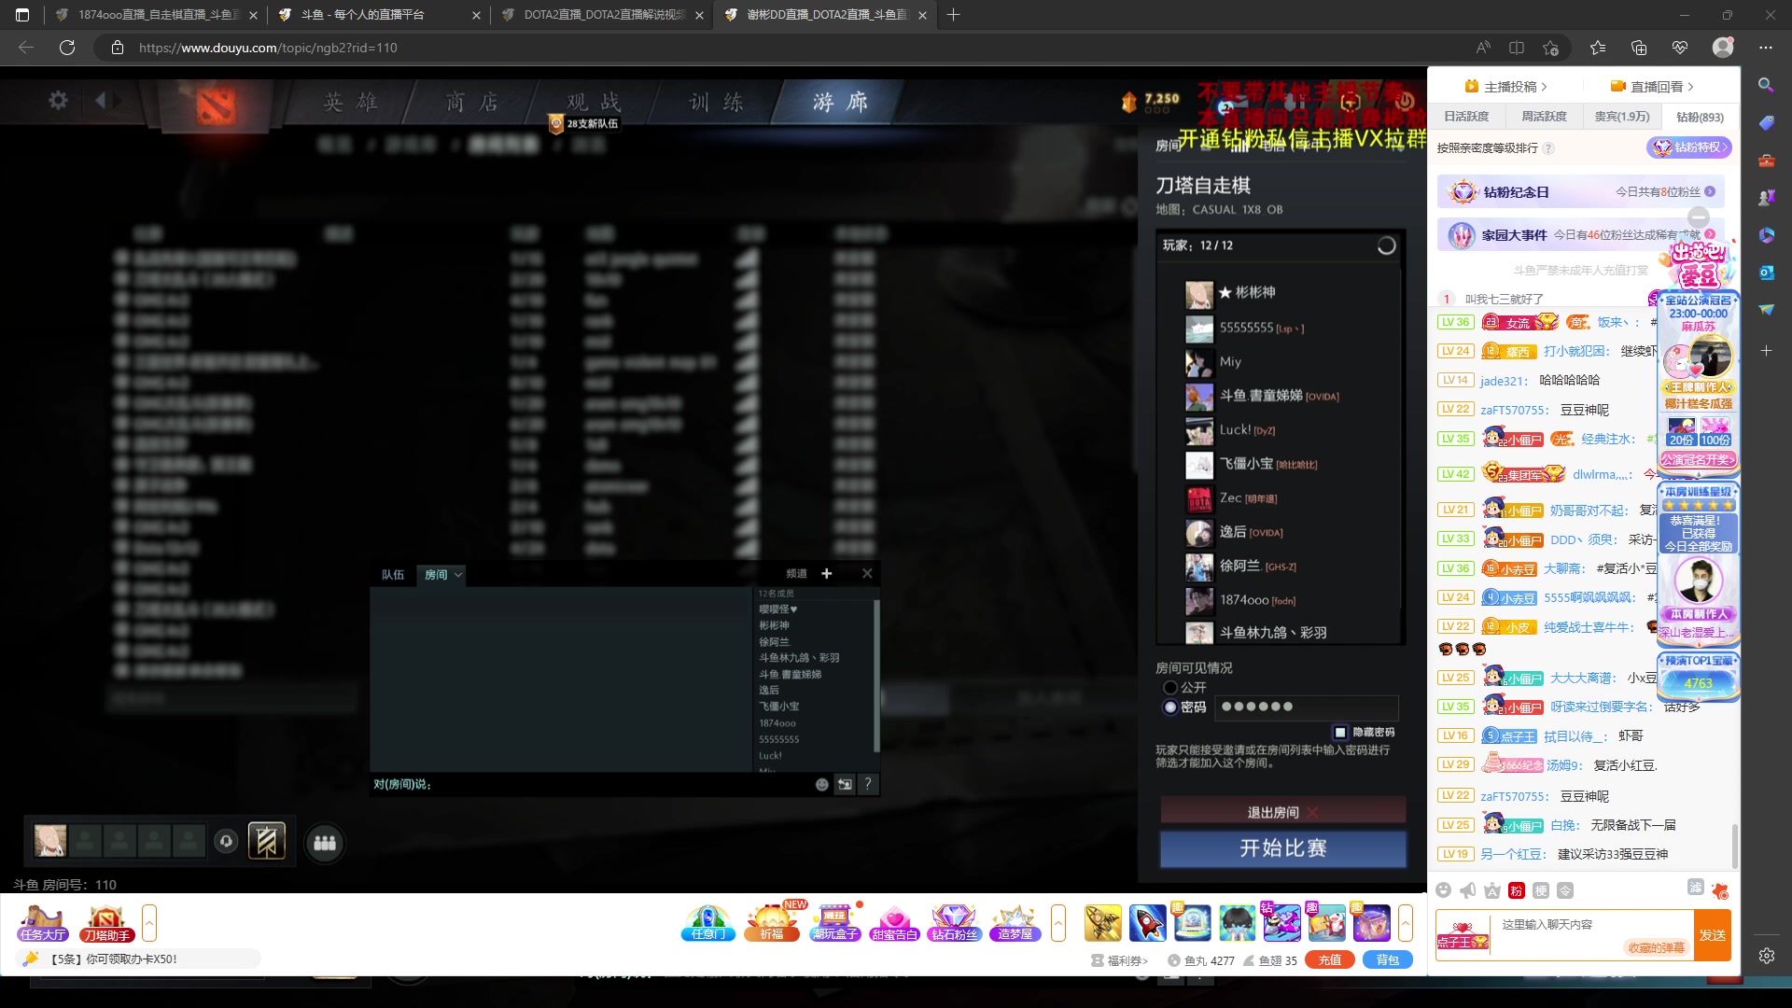Switch to the 贵宾(1.9万) tab
The height and width of the screenshot is (1008, 1792).
tap(1621, 117)
